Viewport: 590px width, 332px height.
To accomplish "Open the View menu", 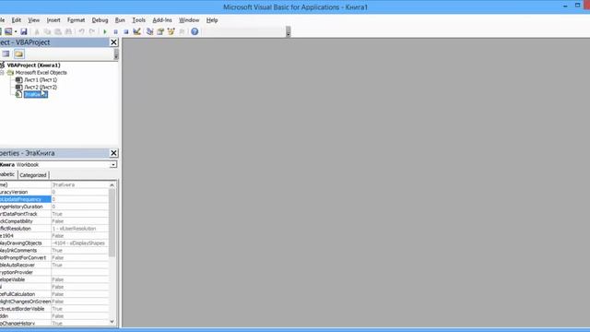I will 33,20.
